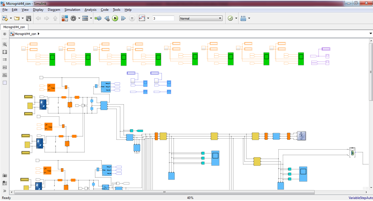
Task: Open the Simulation Data Inspector icon
Action: pyautogui.click(x=142, y=19)
